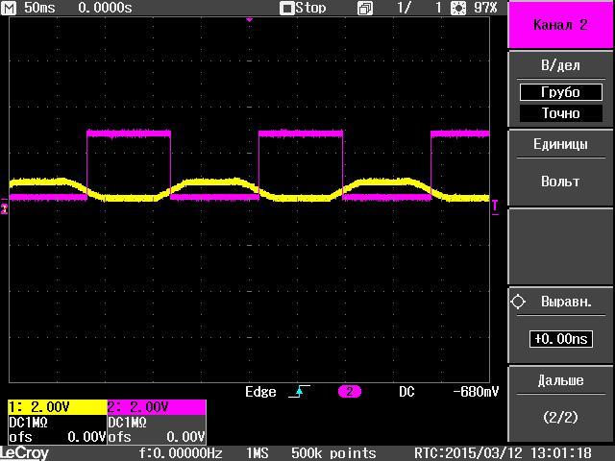Click the knob icon beside Выравн.
This screenshot has height=461, width=615.
pos(518,302)
